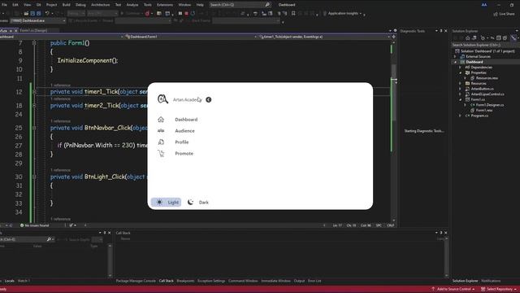Click the Solution Explorer Home icon
This screenshot has width=520, height=293.
click(468, 38)
